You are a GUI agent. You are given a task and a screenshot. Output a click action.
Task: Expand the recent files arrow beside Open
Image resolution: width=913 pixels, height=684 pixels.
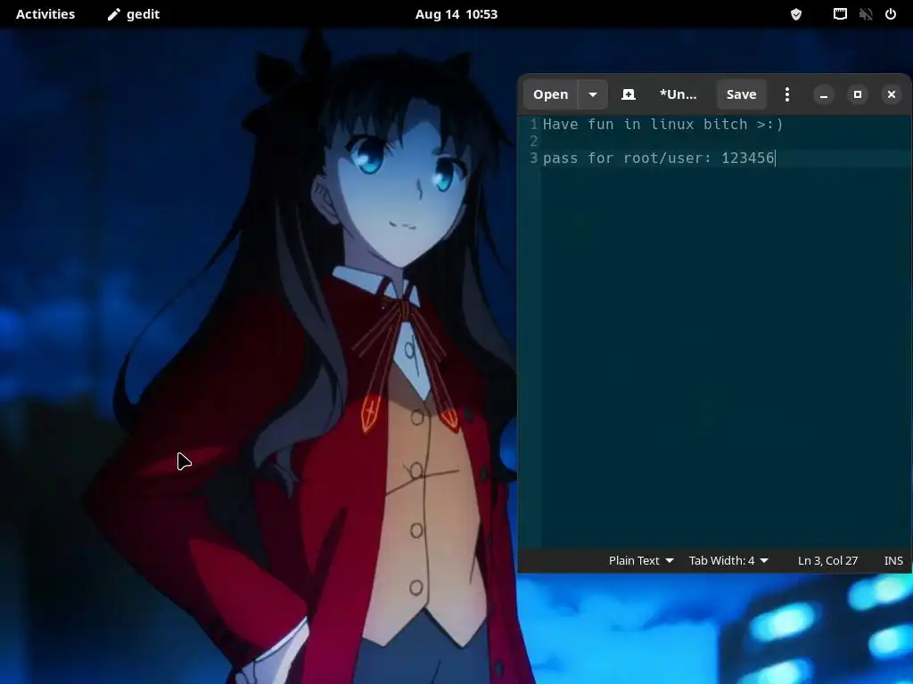[593, 94]
